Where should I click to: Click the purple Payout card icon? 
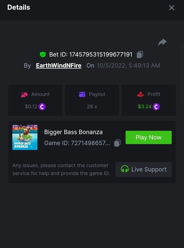pyautogui.click(x=82, y=94)
